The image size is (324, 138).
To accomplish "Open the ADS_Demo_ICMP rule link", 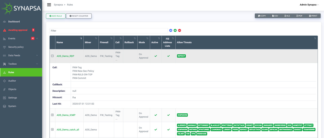I will tap(66, 115).
